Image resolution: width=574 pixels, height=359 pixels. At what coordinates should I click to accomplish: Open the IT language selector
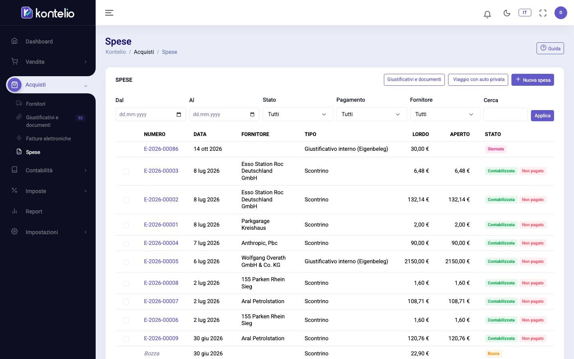point(525,13)
